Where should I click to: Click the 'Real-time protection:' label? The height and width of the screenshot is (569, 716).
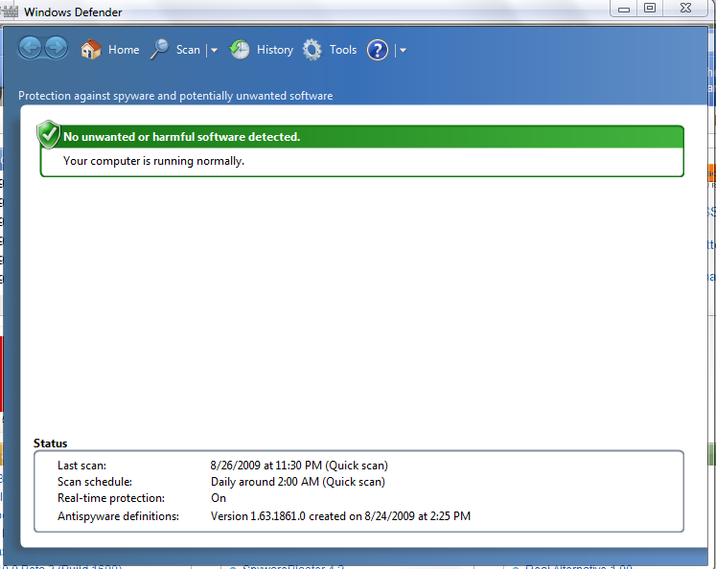tap(111, 498)
